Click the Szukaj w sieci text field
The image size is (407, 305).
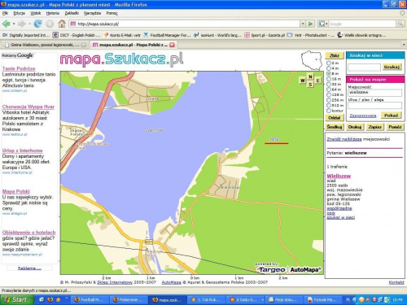(364, 67)
